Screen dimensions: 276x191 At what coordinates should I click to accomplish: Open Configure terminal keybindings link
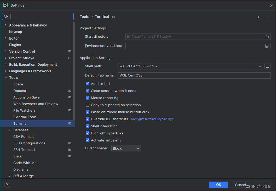coord(152,119)
